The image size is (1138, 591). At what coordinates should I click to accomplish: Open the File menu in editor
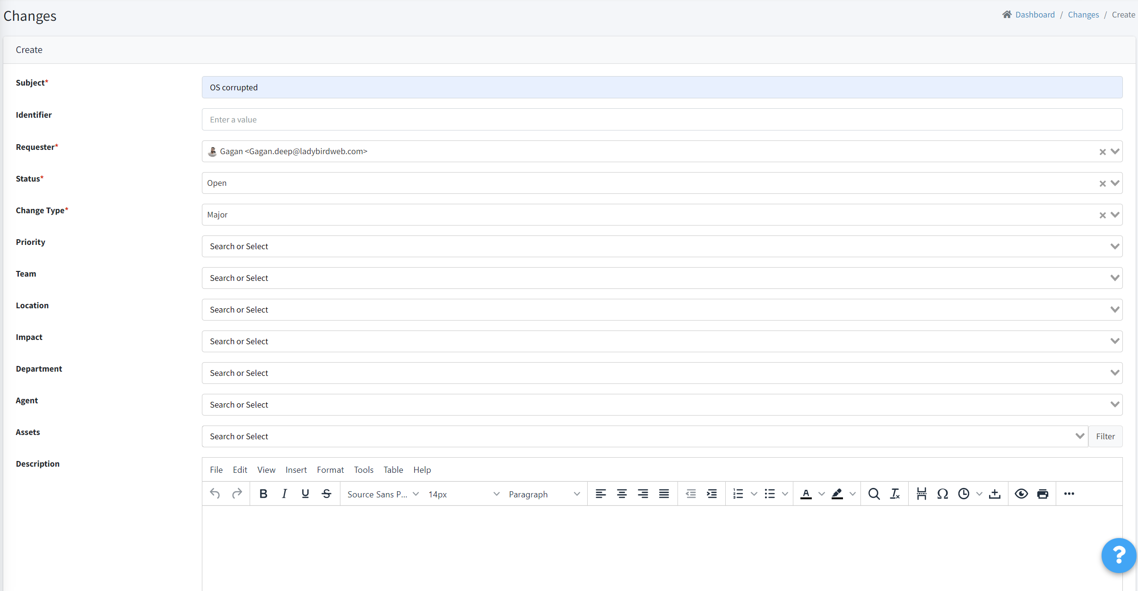point(216,469)
